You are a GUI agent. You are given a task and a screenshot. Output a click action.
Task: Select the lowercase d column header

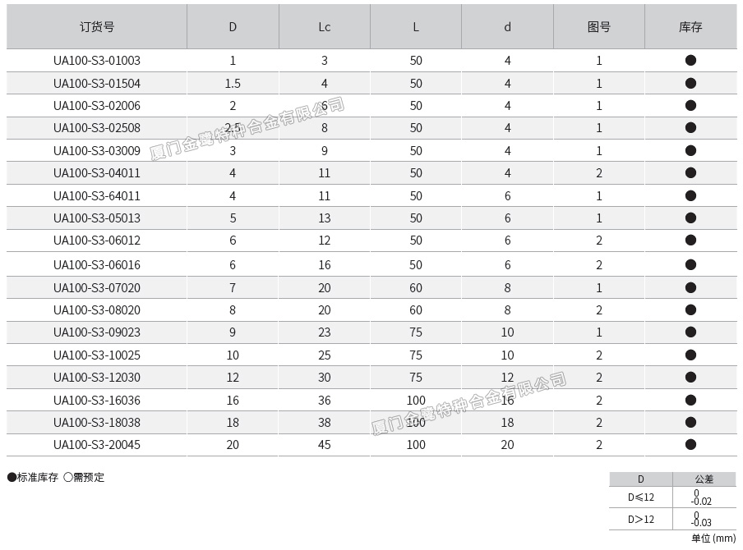pyautogui.click(x=507, y=27)
